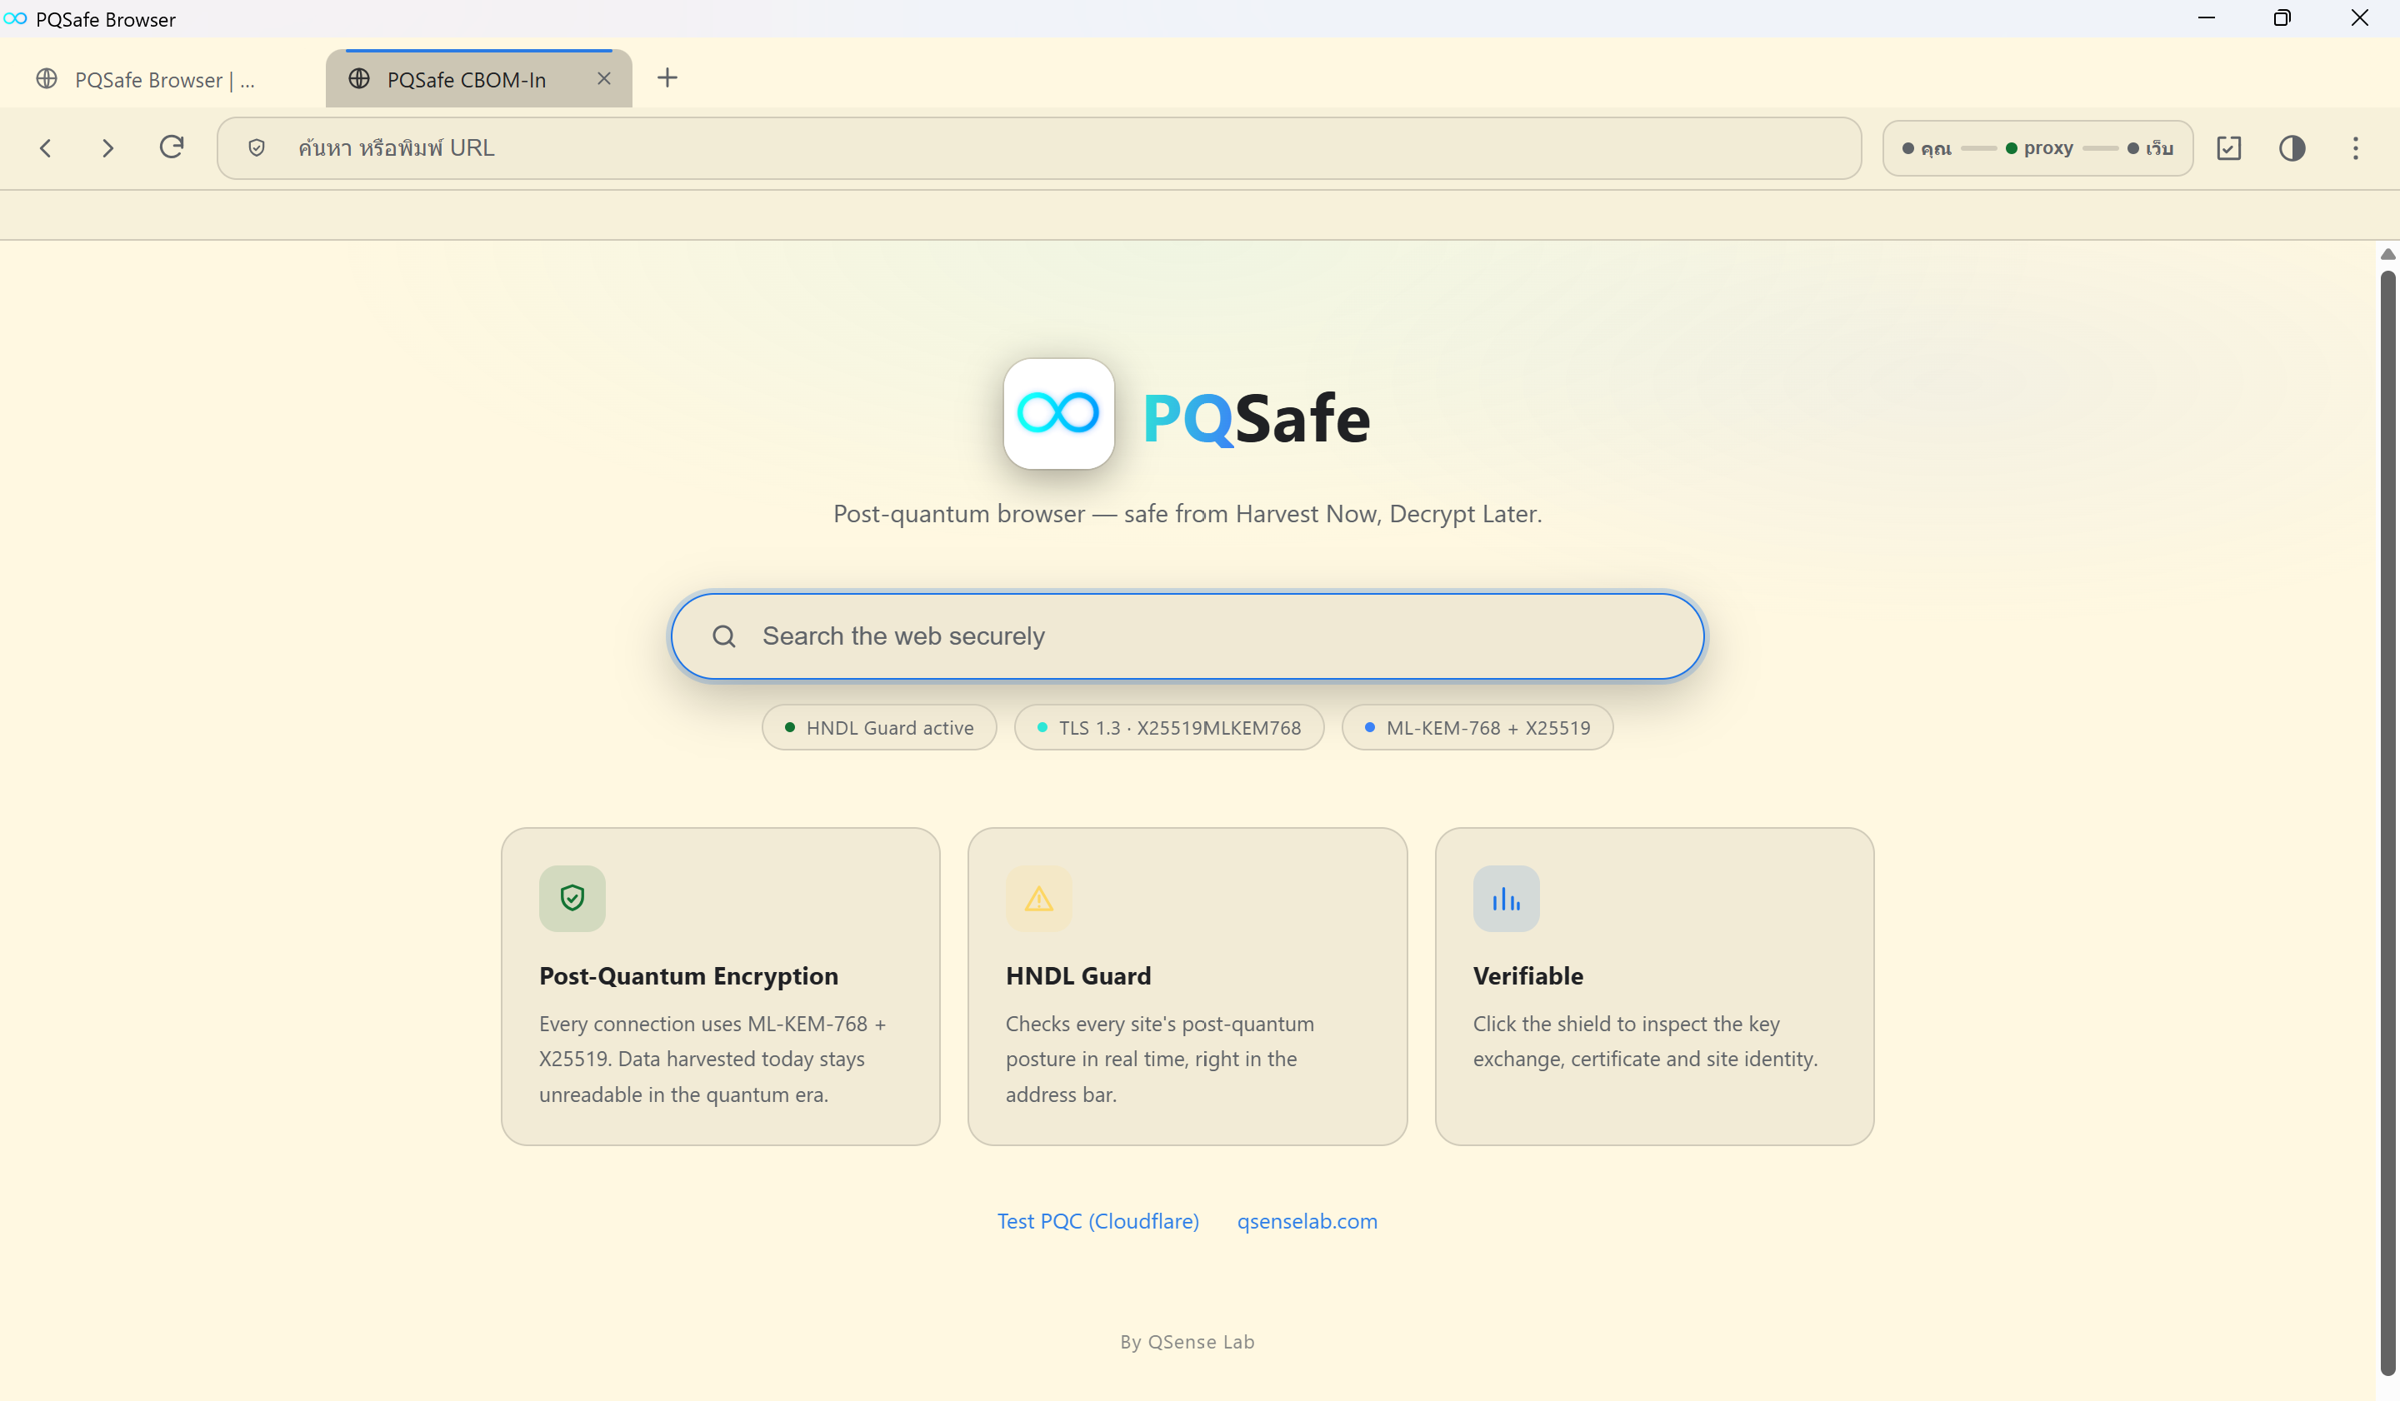Click the globe icon on PQSafe CBOM-In tab
The height and width of the screenshot is (1401, 2400).
pos(359,79)
